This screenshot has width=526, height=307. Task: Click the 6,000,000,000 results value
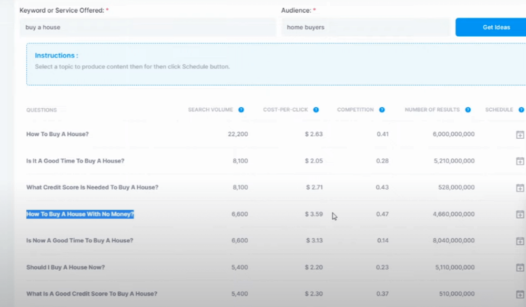click(453, 134)
